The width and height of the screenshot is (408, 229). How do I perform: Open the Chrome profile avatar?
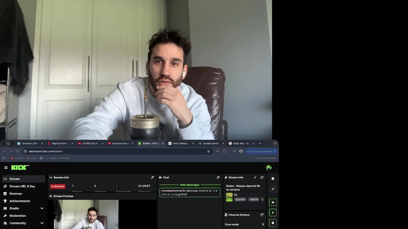click(x=241, y=151)
